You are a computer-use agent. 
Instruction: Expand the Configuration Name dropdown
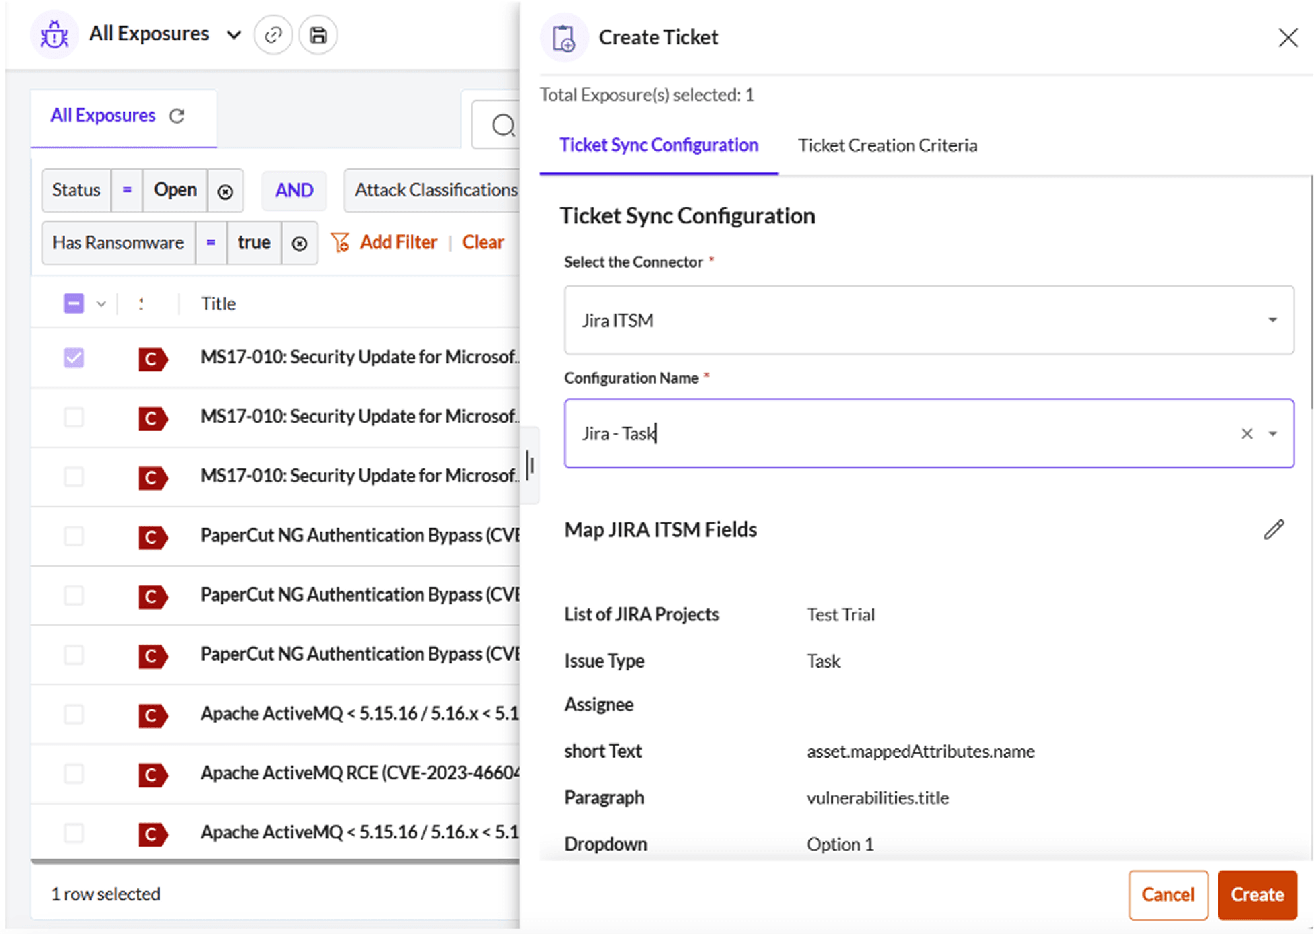(x=1273, y=433)
